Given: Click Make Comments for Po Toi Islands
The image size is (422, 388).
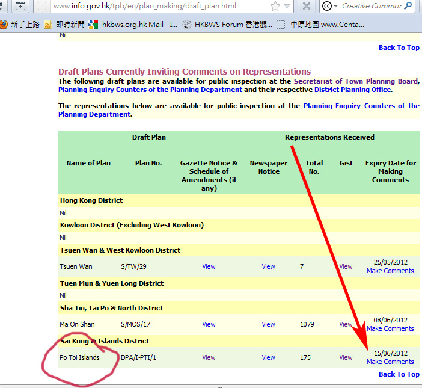Looking at the screenshot, I should tap(390, 362).
